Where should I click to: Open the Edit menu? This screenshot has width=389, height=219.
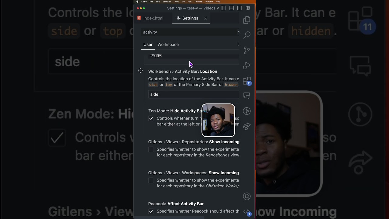158,2
